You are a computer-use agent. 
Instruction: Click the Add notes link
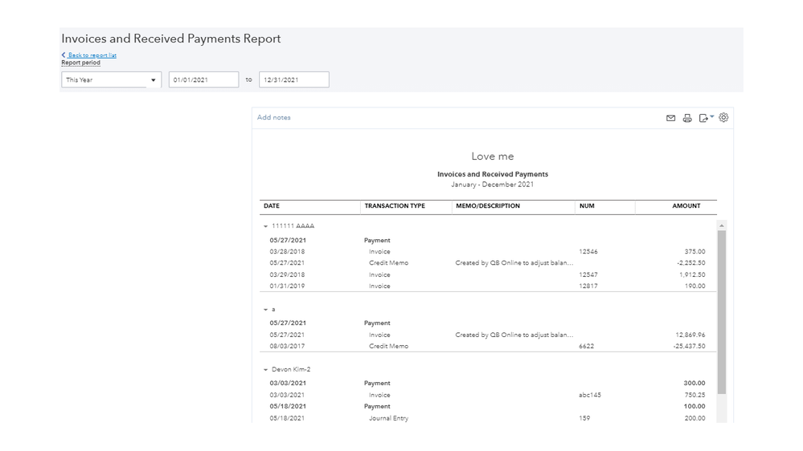(x=274, y=118)
